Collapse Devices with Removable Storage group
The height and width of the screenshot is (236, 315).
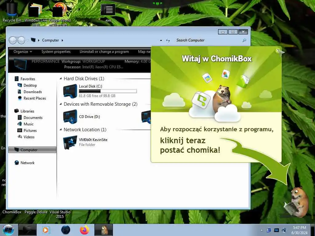click(x=61, y=104)
